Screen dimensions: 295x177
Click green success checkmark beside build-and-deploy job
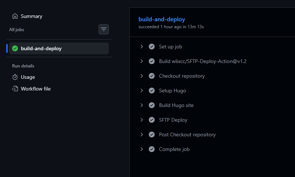point(15,48)
